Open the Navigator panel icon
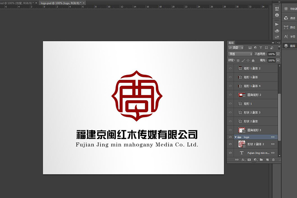This screenshot has width=297, height=198. pyautogui.click(x=286, y=9)
